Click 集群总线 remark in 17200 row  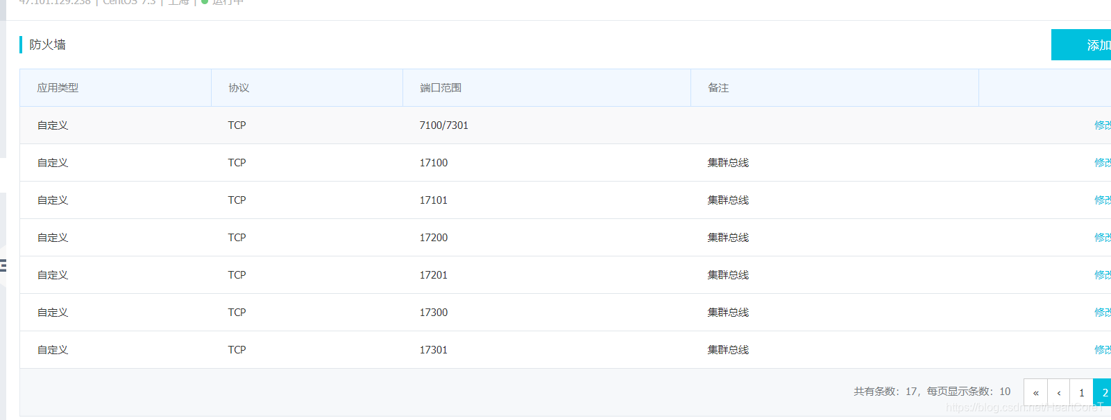coord(728,238)
